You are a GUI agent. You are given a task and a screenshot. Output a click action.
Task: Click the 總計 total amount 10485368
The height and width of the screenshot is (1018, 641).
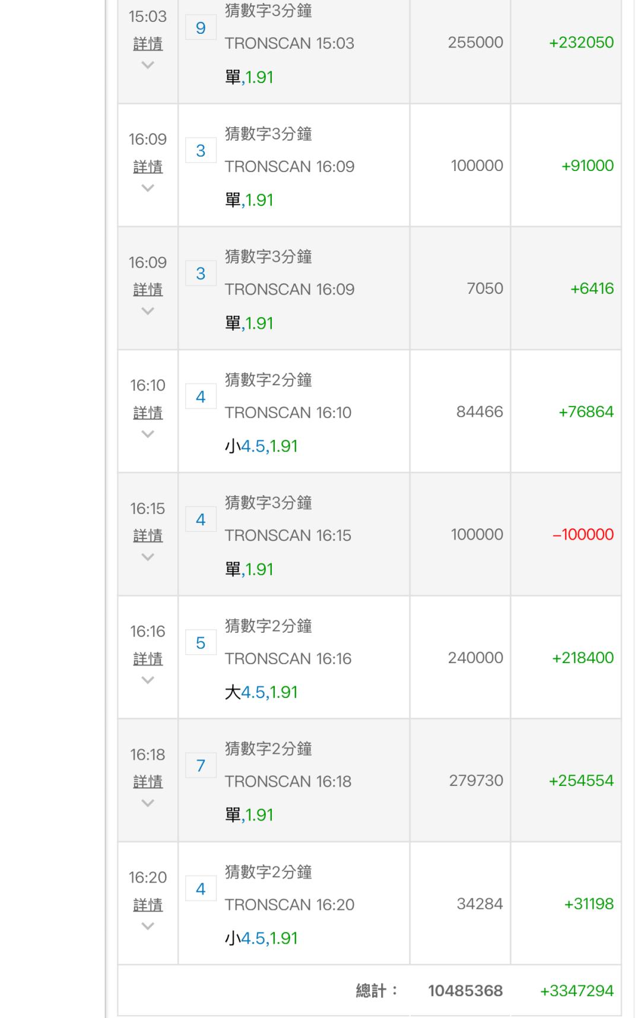point(465,991)
